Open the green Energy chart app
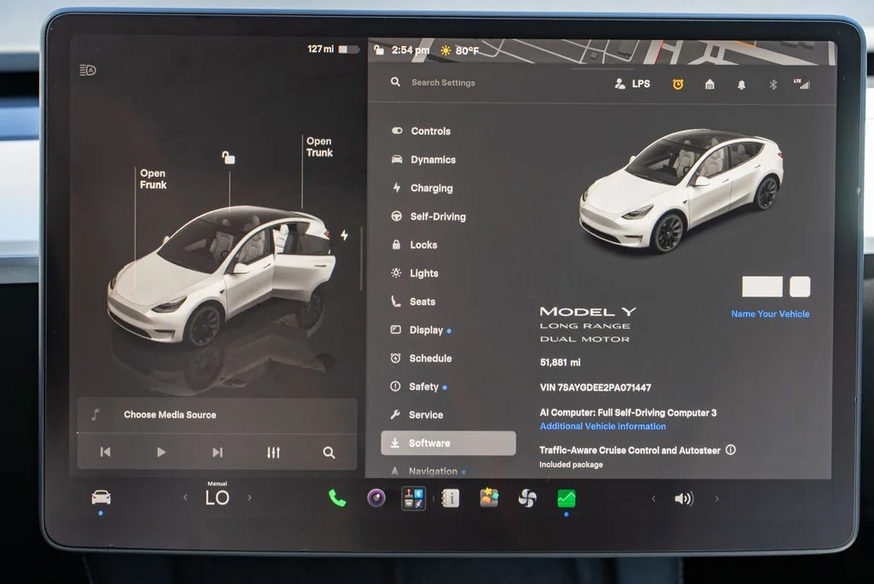 coord(567,498)
